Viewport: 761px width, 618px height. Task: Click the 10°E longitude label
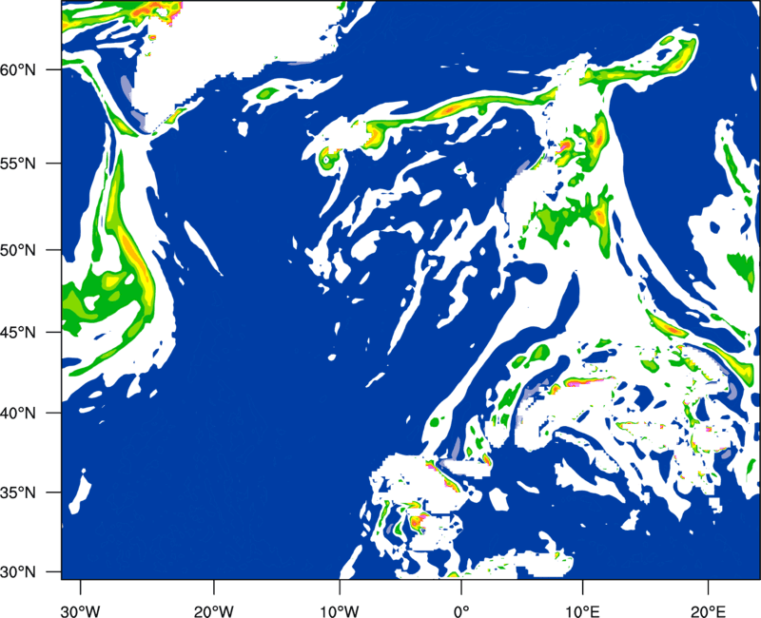pos(582,611)
